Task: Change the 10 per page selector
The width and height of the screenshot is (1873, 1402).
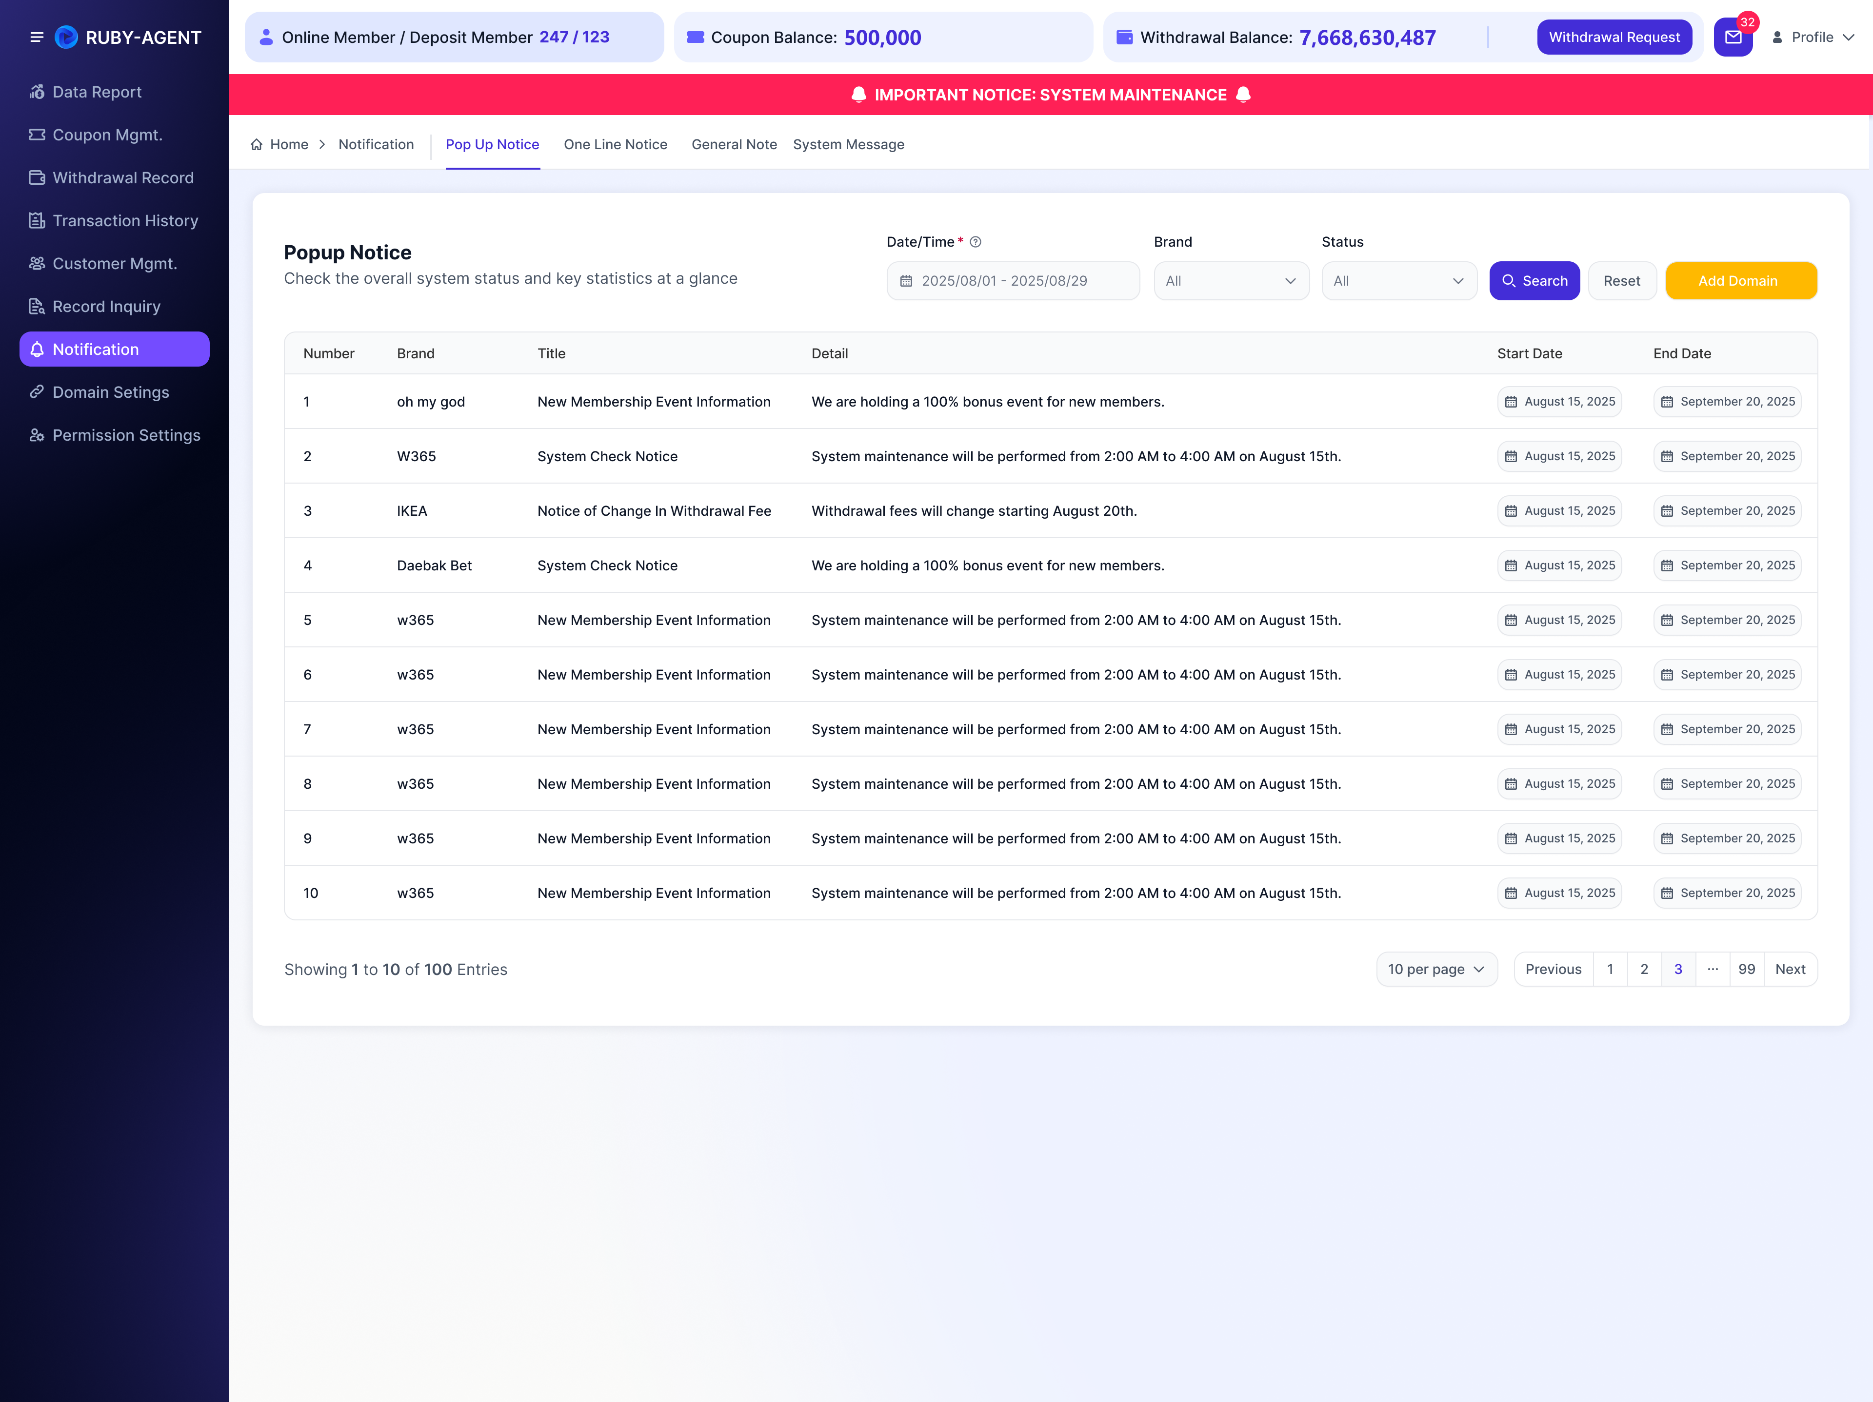Action: click(1437, 970)
